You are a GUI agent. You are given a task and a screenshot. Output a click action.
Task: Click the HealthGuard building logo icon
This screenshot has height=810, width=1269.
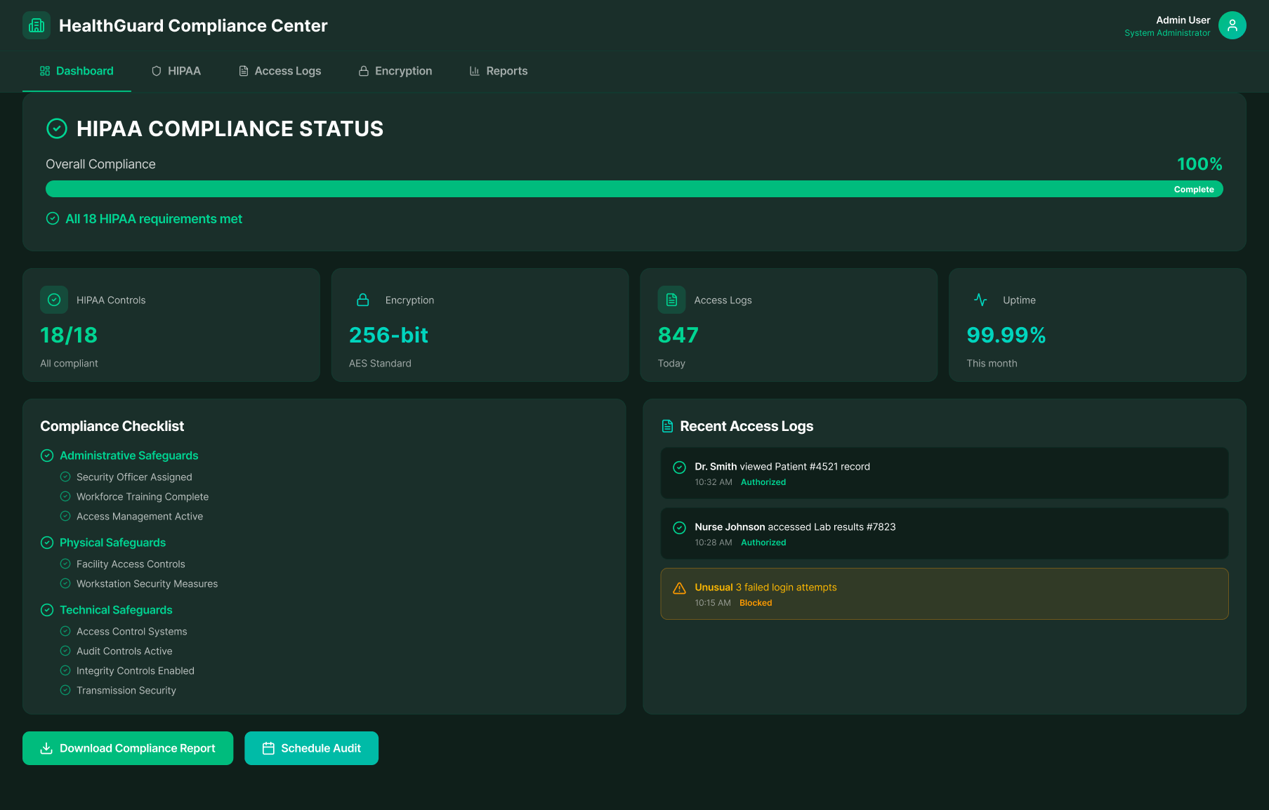37,25
